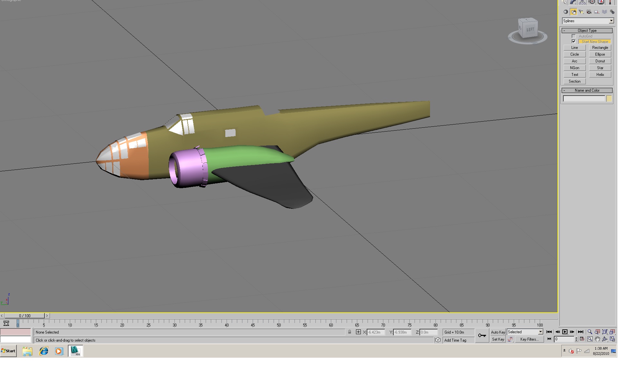
Task: Click the object color swatch
Action: pos(609,99)
